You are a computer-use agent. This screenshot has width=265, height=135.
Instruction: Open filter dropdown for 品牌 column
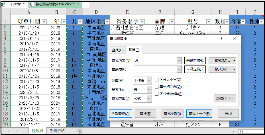(172, 22)
